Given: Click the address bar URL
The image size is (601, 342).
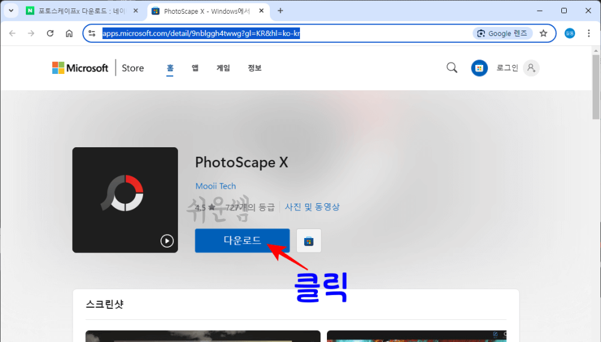Looking at the screenshot, I should click(x=201, y=33).
